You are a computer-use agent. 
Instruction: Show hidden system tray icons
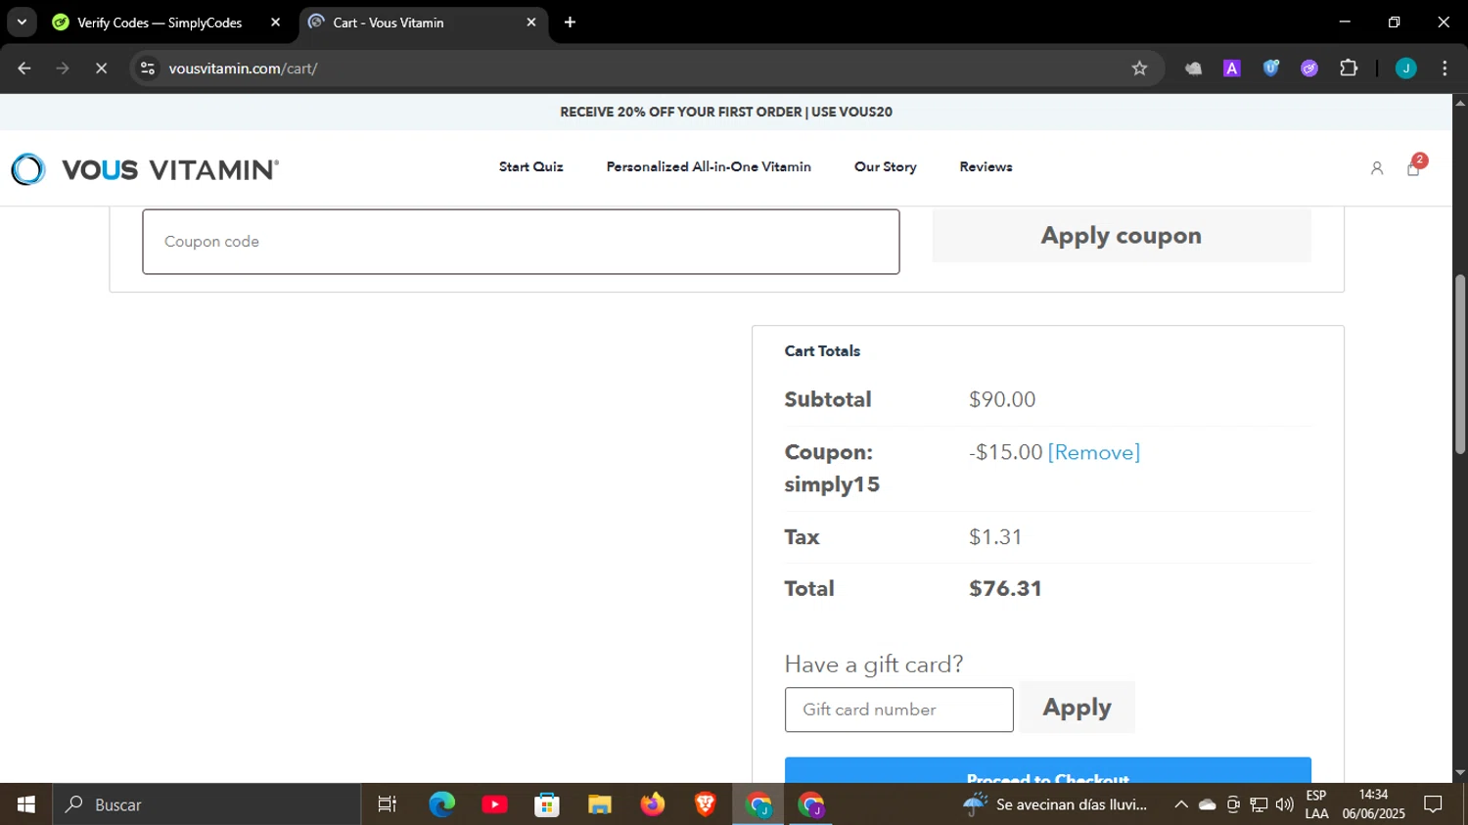(x=1181, y=804)
